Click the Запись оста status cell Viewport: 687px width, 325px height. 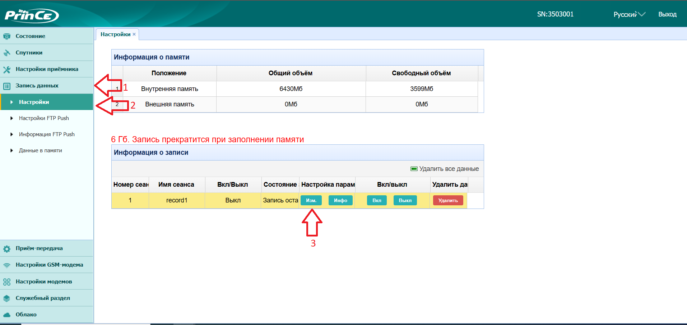tap(280, 200)
